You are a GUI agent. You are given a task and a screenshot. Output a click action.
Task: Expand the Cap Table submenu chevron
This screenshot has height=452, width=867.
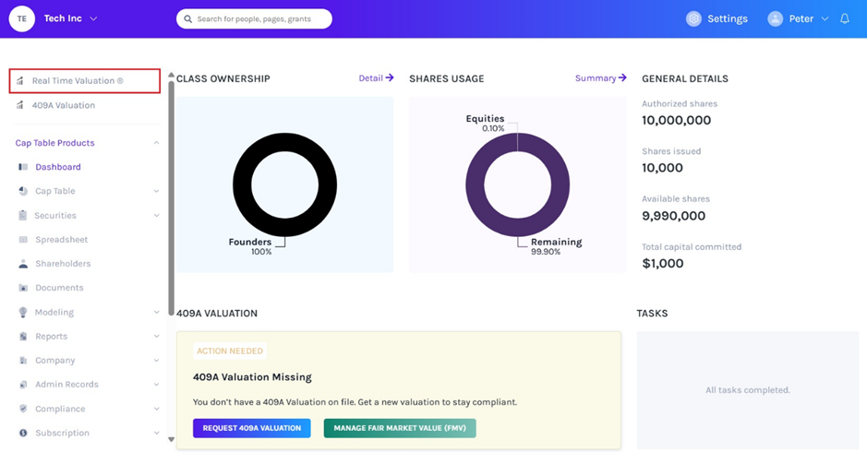[156, 191]
